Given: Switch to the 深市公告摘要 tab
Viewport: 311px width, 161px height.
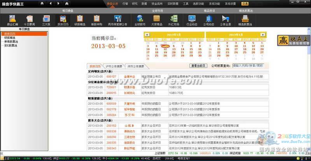Looking at the screenshot, I should click(x=136, y=66).
